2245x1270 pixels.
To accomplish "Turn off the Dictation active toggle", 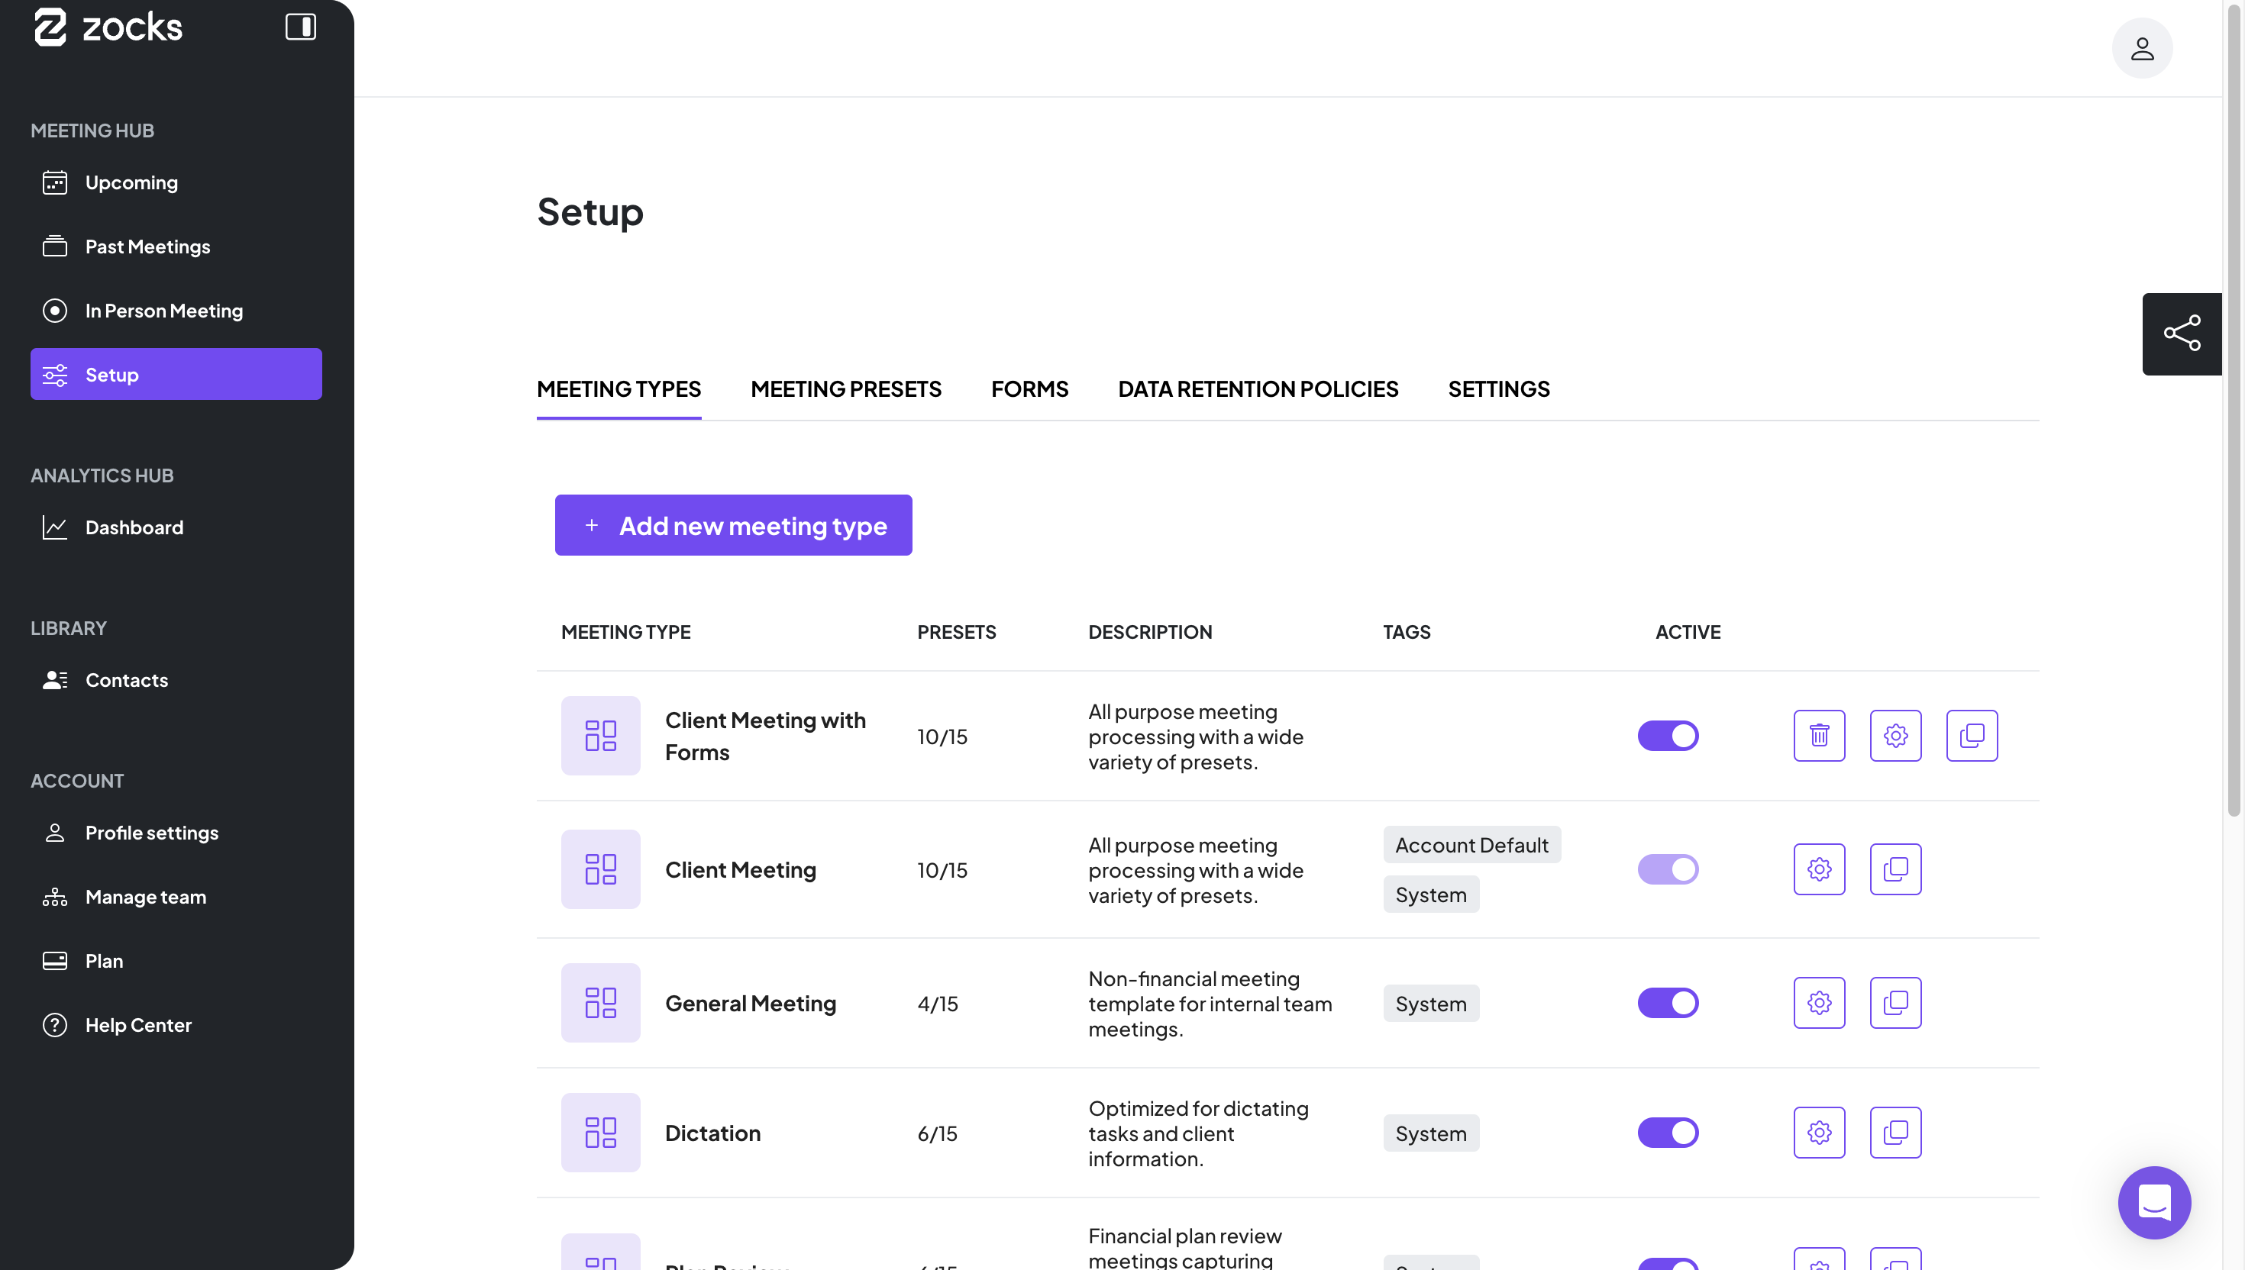I will pyautogui.click(x=1668, y=1132).
